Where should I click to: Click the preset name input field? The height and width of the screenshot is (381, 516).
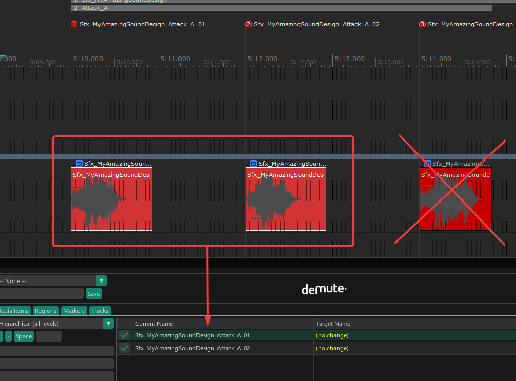[x=41, y=294]
